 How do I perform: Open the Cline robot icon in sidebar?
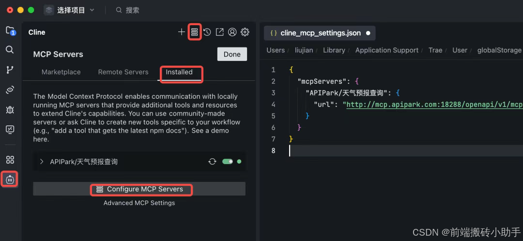[10, 180]
